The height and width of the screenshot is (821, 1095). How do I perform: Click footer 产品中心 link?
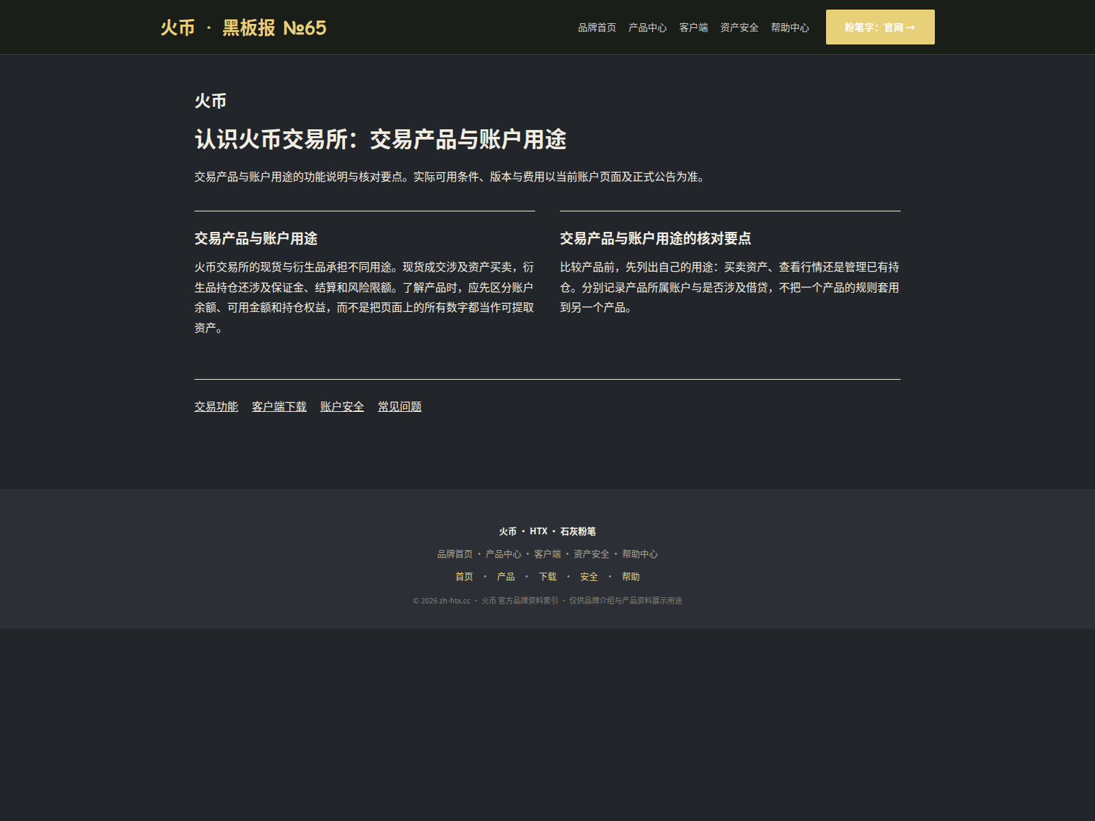coord(503,554)
